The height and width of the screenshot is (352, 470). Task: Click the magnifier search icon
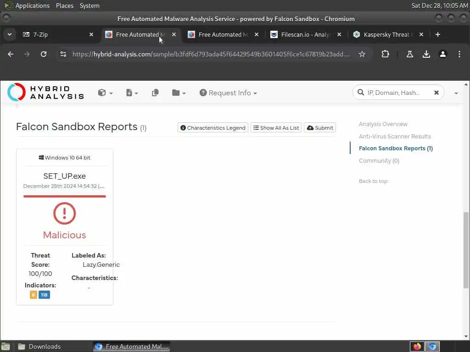tap(361, 93)
